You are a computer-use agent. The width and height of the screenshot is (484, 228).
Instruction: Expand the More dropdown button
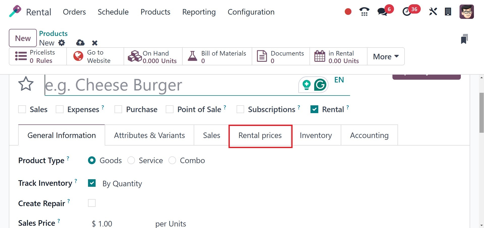386,57
